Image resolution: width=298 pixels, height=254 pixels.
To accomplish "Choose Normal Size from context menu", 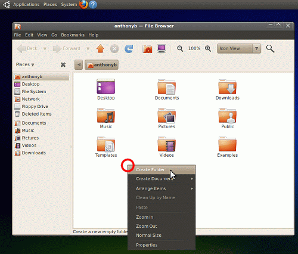I will [x=162, y=235].
